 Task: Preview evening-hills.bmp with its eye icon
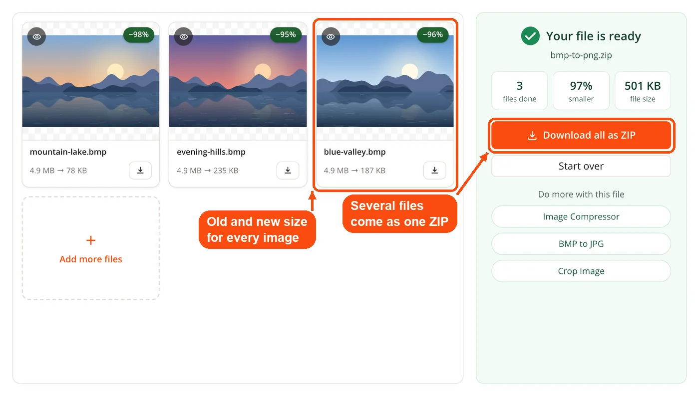(184, 36)
